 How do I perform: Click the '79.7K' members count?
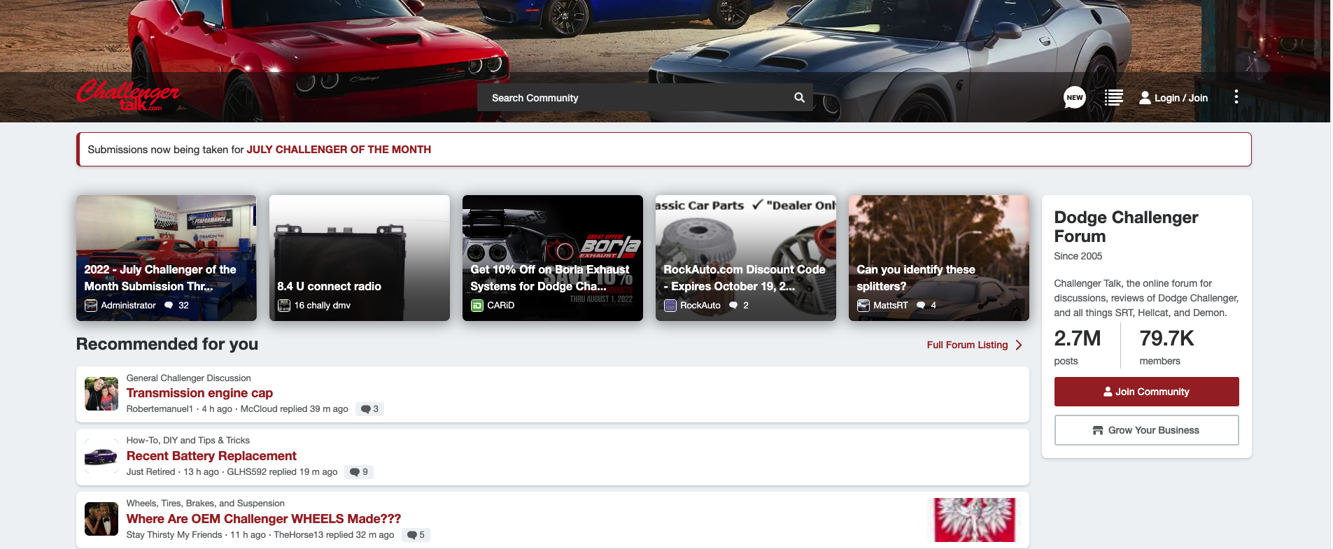coord(1166,338)
